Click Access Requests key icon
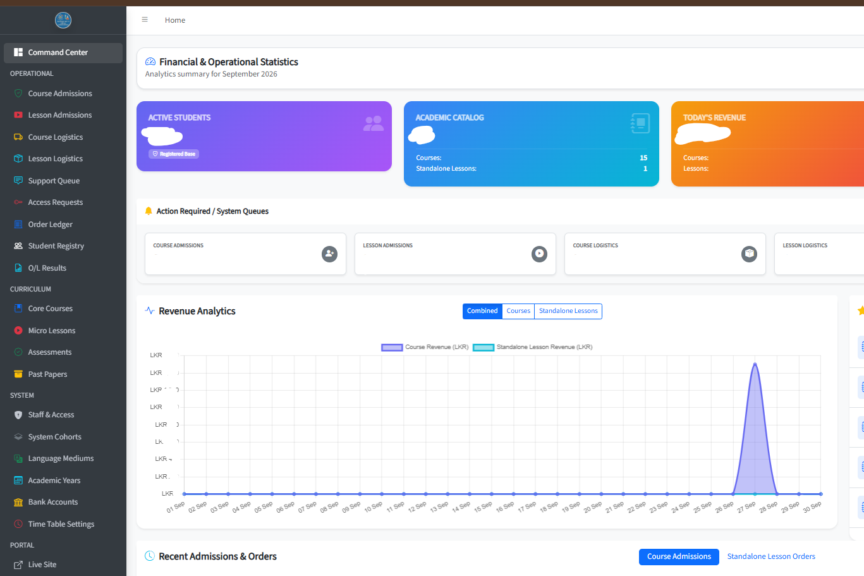Screen dimensions: 864x576 pyautogui.click(x=18, y=202)
